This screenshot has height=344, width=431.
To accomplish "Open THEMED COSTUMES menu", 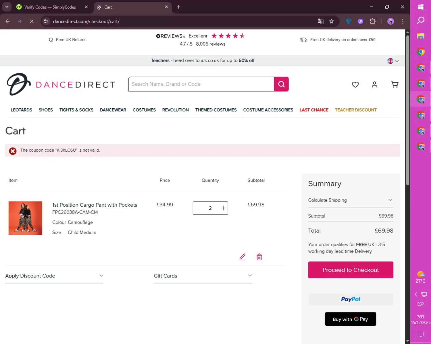I will click(216, 110).
